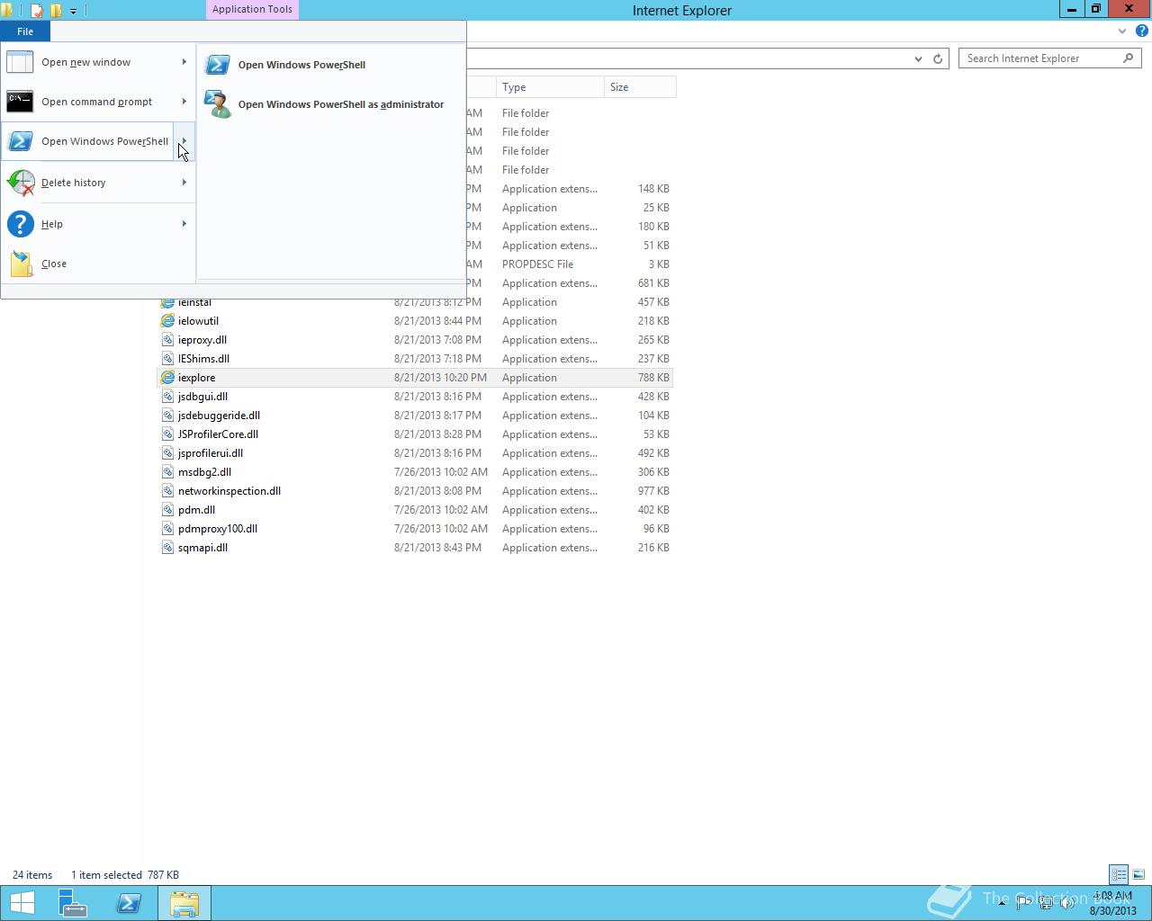
Task: Click PowerShell icon in the submenu panel
Action: point(217,65)
